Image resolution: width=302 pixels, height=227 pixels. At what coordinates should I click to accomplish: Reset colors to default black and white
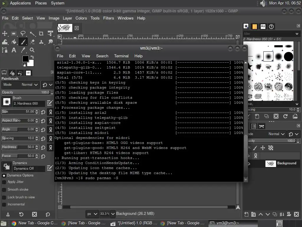[24, 64]
